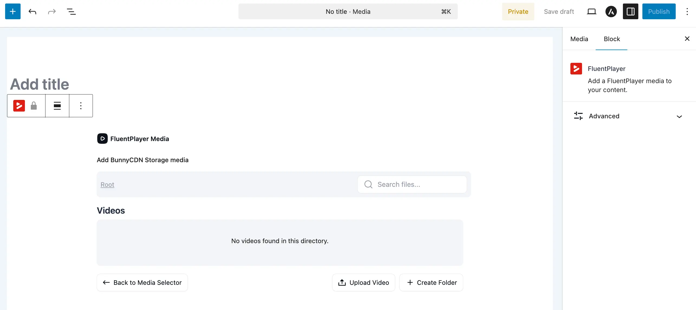
Task: Undo the last change
Action: pos(32,11)
